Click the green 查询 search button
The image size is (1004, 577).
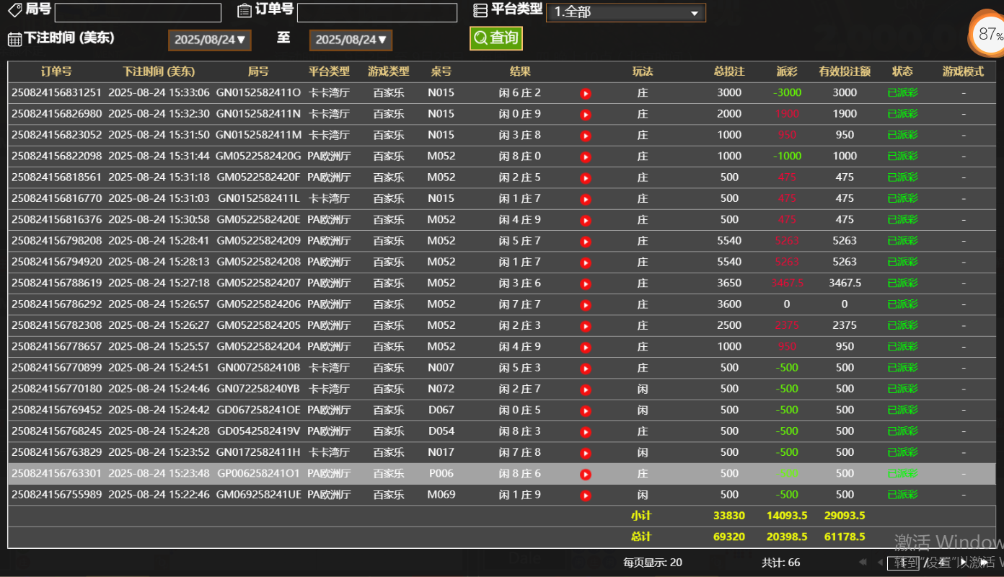(x=496, y=38)
